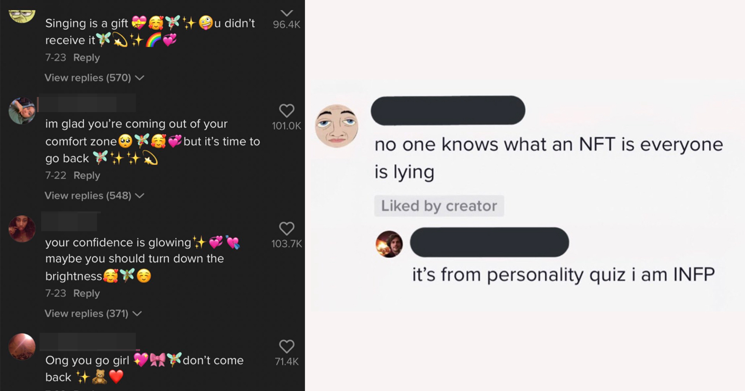The width and height of the screenshot is (745, 391).
Task: Expand View replies (570)
Action: tap(94, 78)
